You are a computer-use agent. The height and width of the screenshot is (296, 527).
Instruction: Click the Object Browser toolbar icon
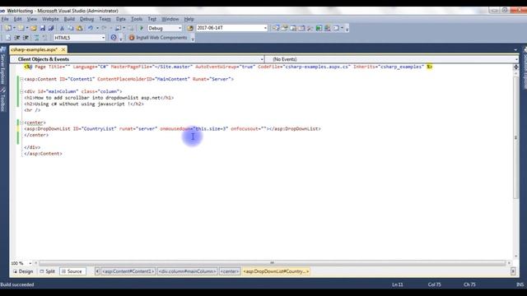click(293, 28)
